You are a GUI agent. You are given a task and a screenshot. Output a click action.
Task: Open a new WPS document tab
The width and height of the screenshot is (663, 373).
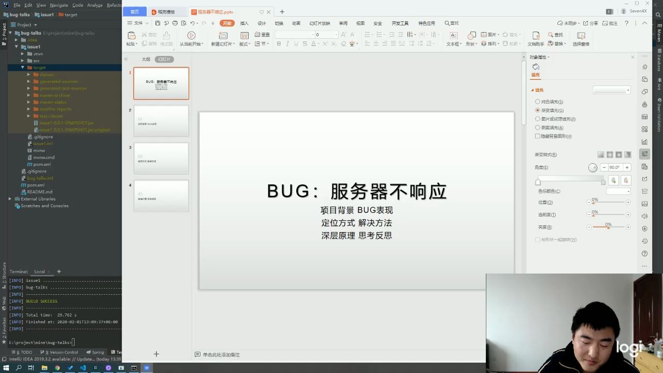pyautogui.click(x=282, y=11)
